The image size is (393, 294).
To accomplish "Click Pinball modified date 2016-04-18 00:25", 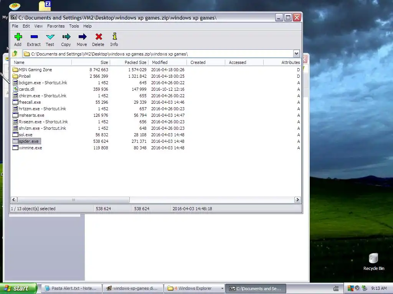I will [168, 76].
